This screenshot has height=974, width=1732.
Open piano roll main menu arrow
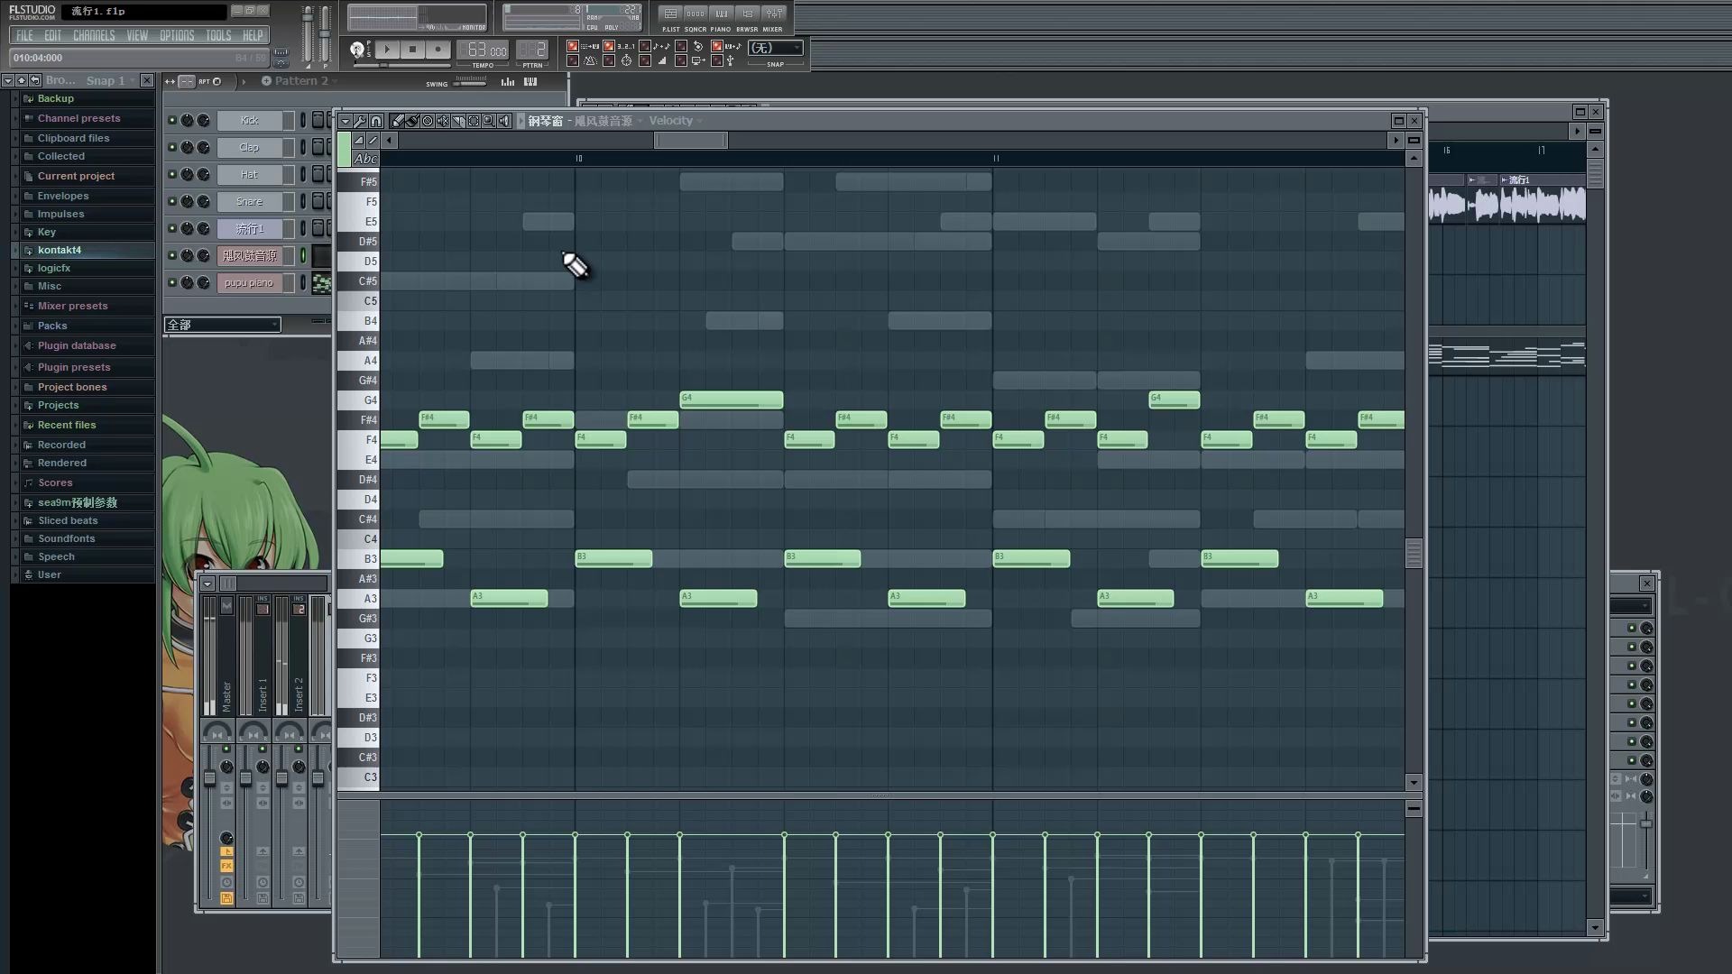[x=345, y=121]
